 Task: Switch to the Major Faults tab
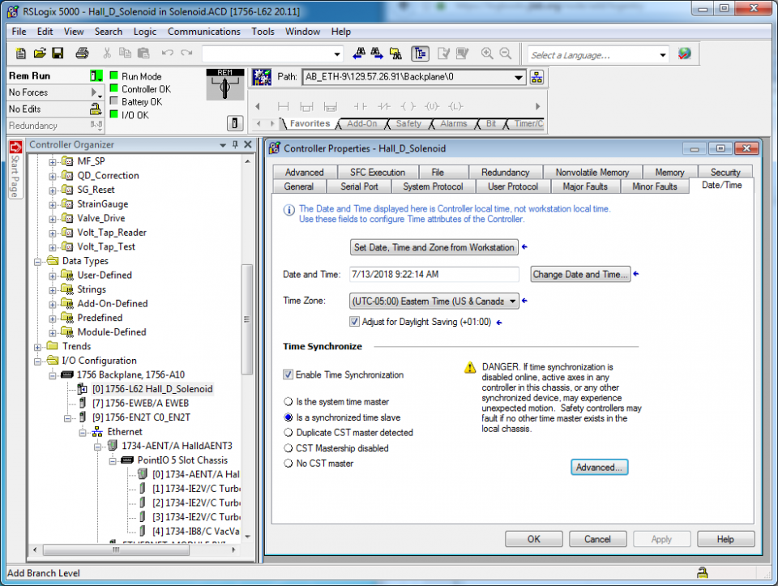pyautogui.click(x=585, y=186)
